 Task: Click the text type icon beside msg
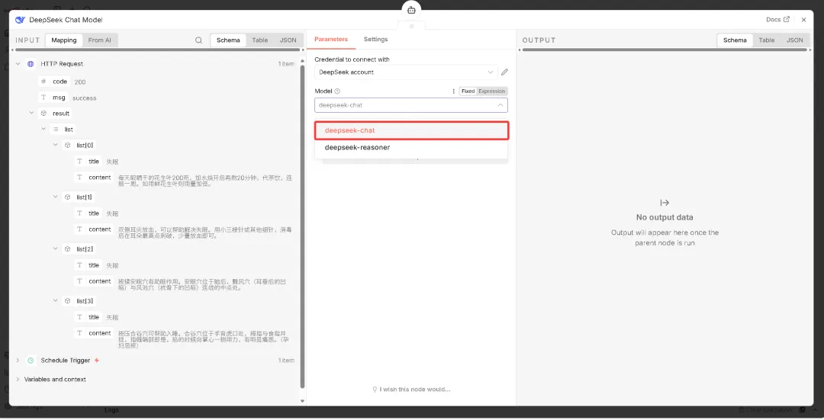[x=43, y=98]
